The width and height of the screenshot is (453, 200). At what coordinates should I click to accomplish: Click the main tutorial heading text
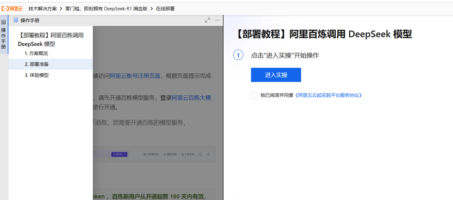click(323, 34)
